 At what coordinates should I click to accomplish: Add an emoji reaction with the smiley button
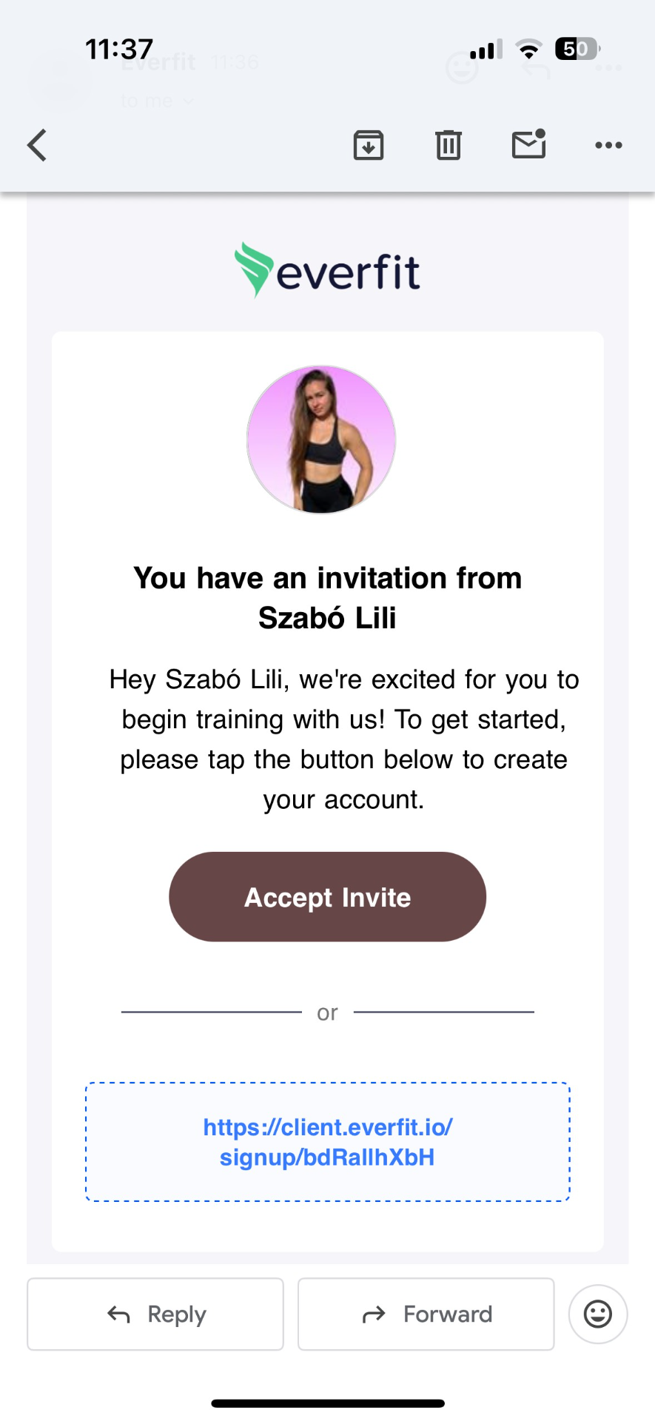pos(598,1314)
